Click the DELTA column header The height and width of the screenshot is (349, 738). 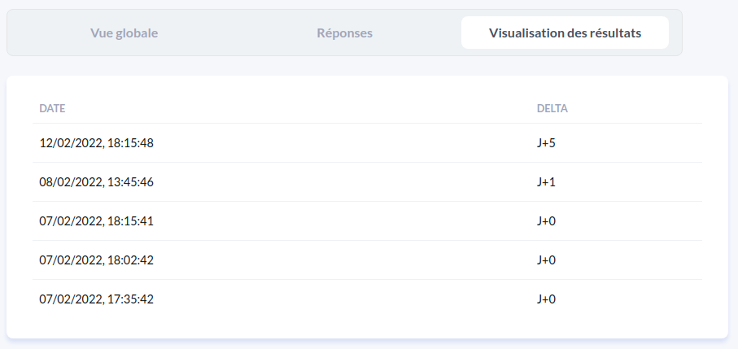coord(552,108)
